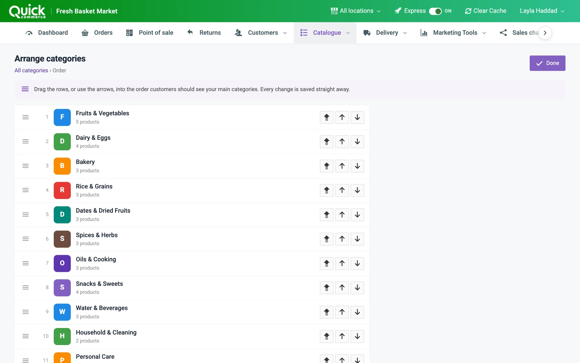580x363 pixels.
Task: Open the Layla Haddad user menu
Action: coord(542,11)
